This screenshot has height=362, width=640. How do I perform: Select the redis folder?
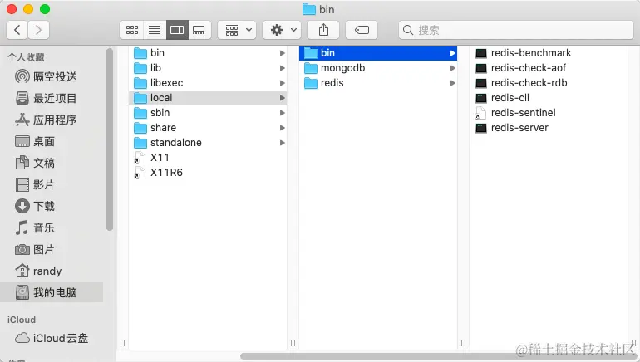pos(378,83)
